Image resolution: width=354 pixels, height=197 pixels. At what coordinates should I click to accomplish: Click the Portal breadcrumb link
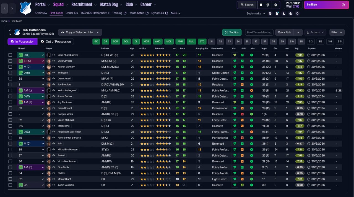coord(4,21)
